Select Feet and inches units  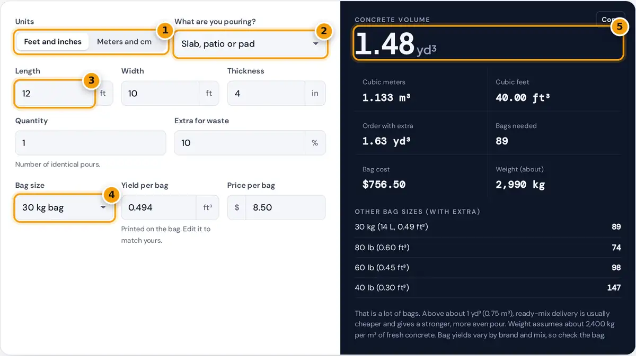53,42
